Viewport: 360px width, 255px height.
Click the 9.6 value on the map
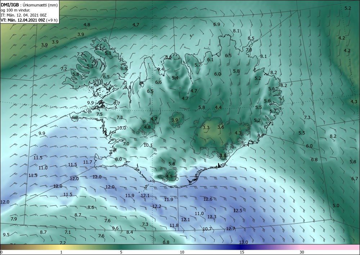pyautogui.click(x=115, y=228)
